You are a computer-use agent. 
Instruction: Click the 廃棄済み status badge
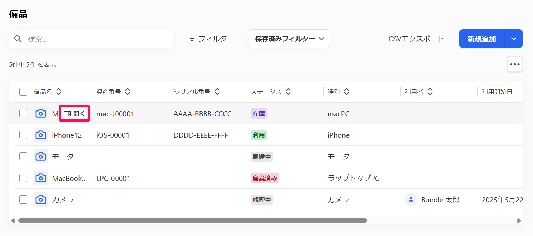tap(265, 178)
